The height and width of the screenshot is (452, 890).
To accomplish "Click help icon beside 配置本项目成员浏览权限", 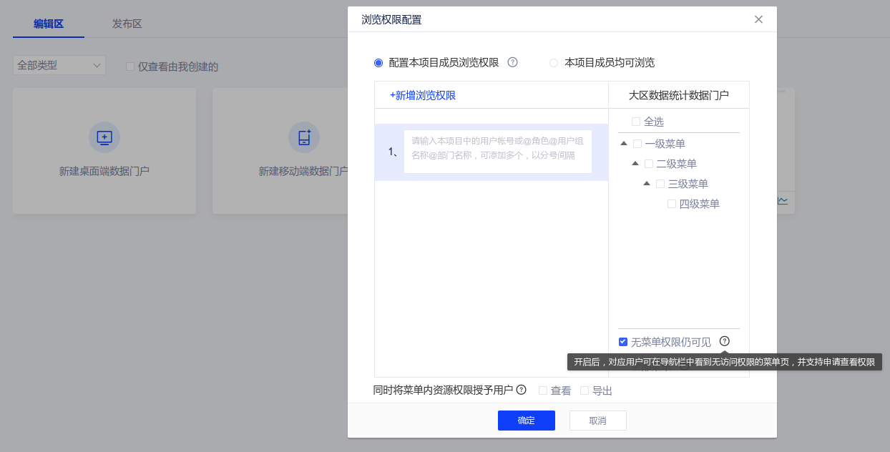I will [x=512, y=62].
